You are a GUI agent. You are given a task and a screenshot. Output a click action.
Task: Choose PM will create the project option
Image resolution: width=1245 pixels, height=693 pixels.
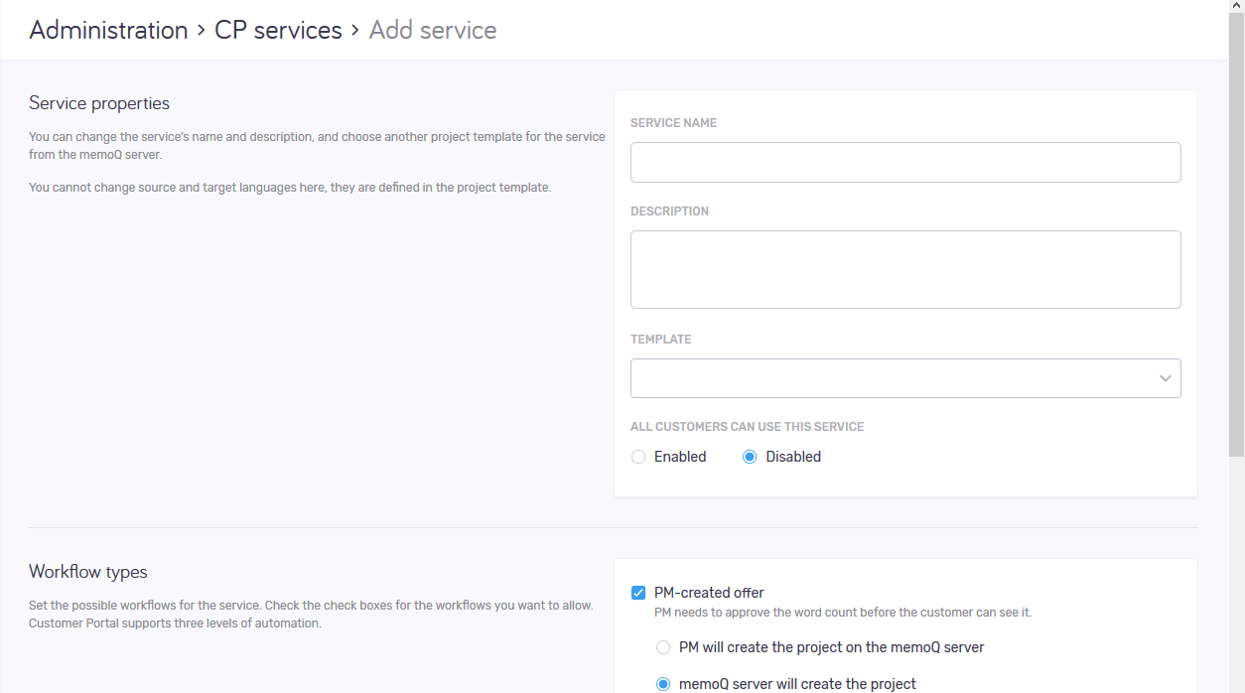coord(663,647)
